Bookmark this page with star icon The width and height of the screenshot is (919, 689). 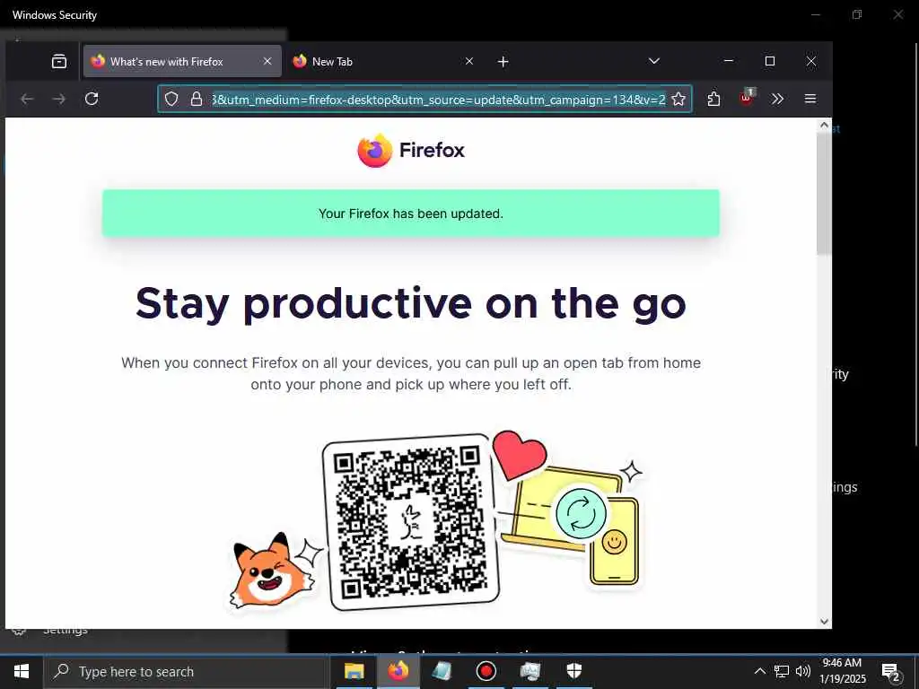pyautogui.click(x=678, y=99)
